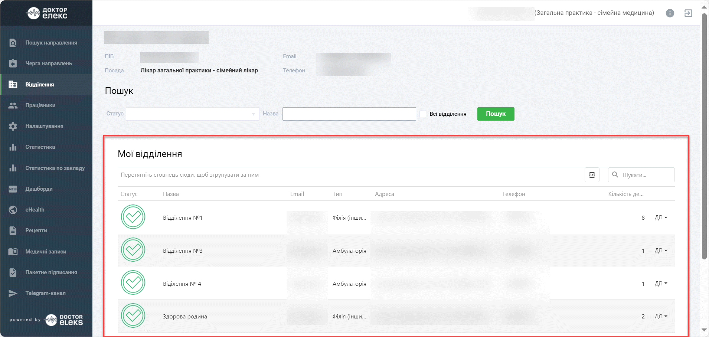Click the Дашборди NEW badge icon

[x=13, y=189]
